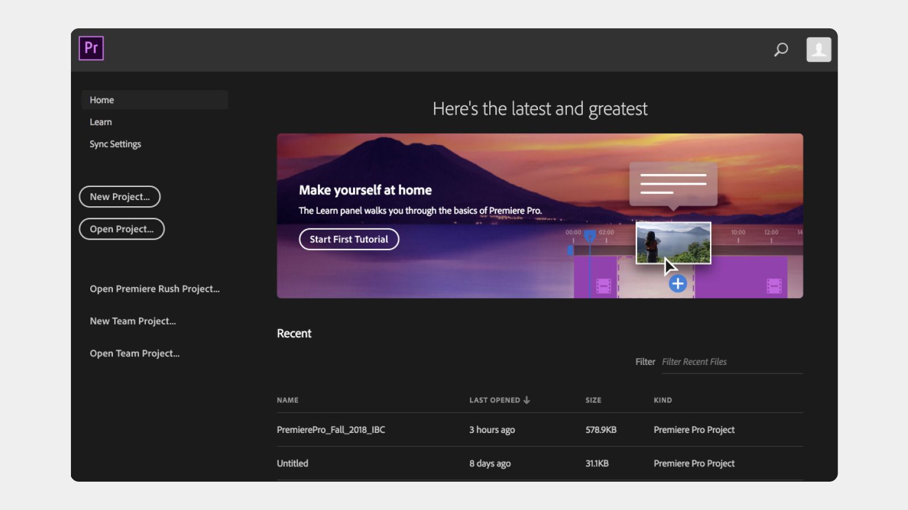The height and width of the screenshot is (510, 908).
Task: Open the user account profile icon
Action: pos(818,49)
